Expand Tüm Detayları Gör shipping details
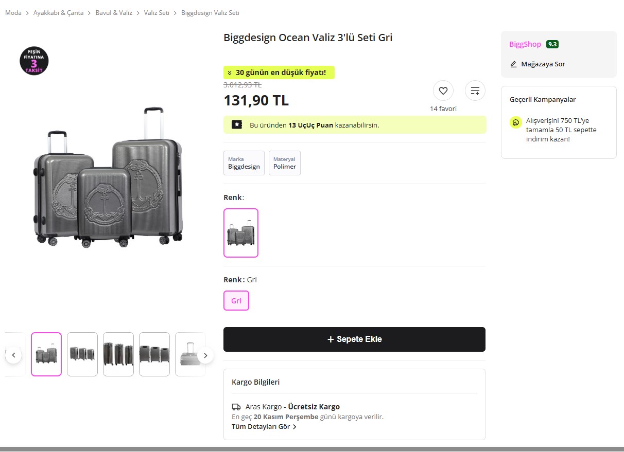 [264, 426]
